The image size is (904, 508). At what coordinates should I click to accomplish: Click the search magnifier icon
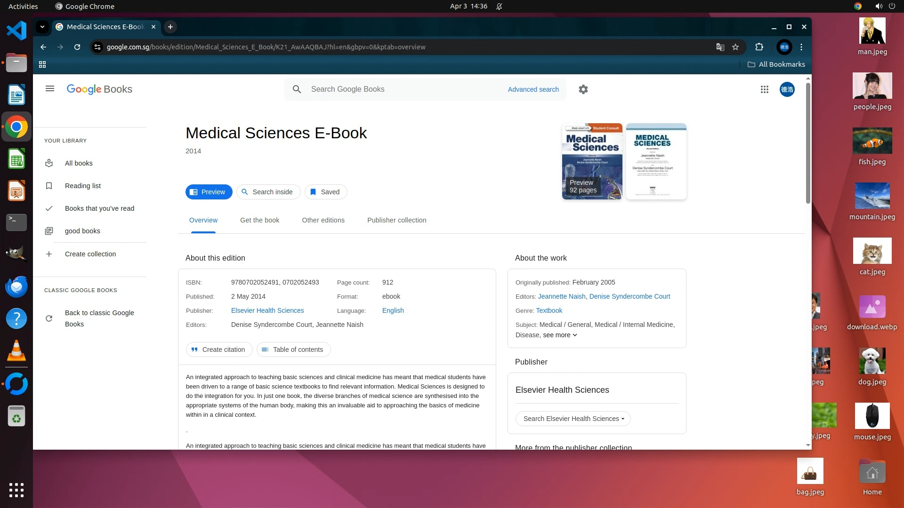coord(297,89)
